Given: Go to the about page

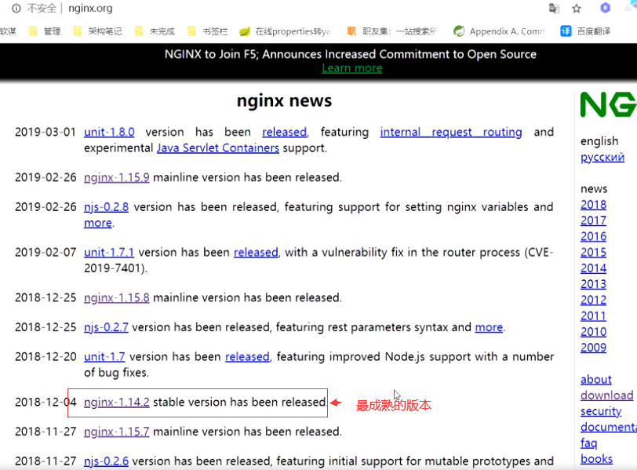Looking at the screenshot, I should click(596, 380).
